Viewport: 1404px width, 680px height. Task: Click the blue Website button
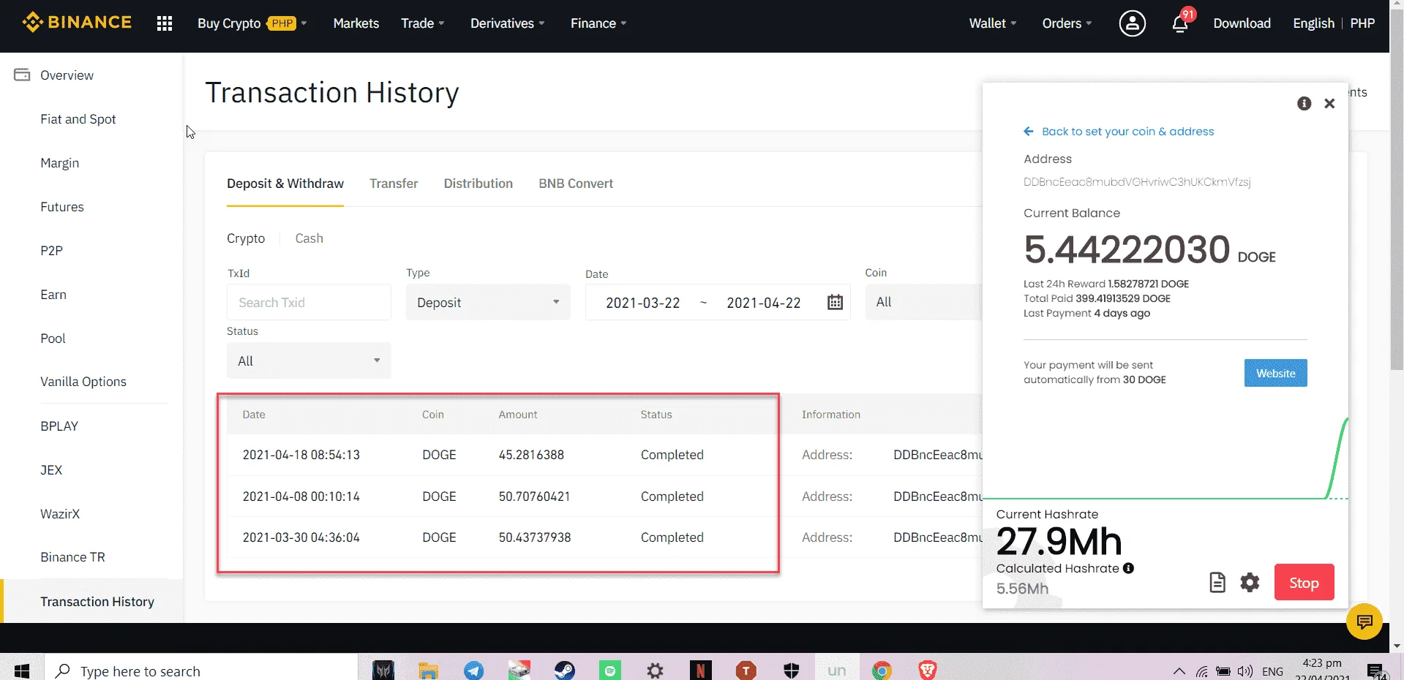[x=1275, y=373]
